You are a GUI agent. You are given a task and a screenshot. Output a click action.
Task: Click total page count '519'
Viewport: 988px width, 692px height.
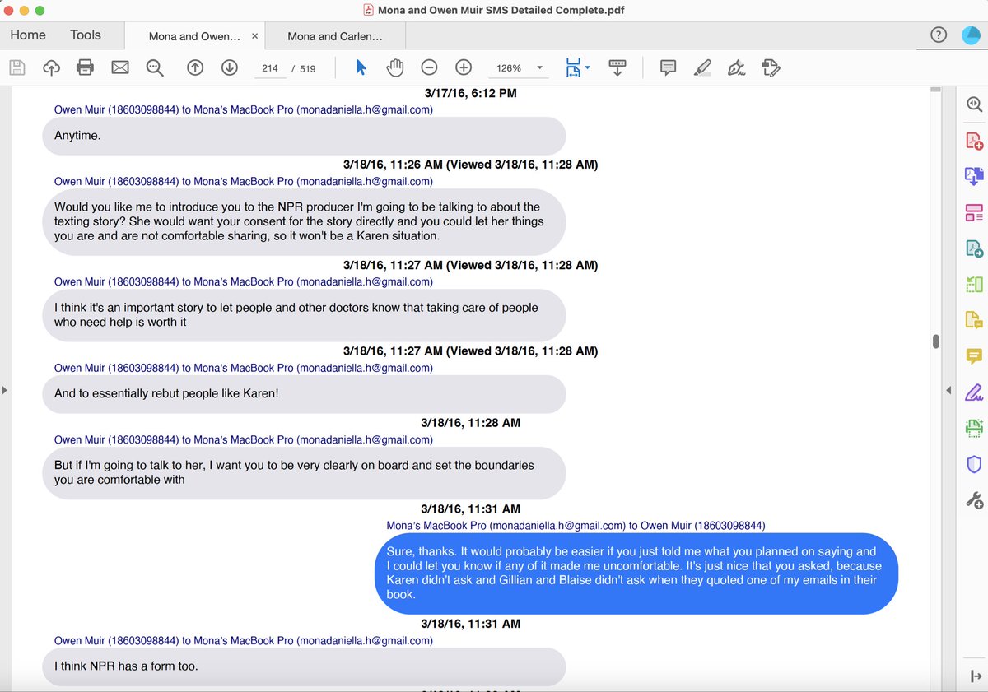(308, 68)
